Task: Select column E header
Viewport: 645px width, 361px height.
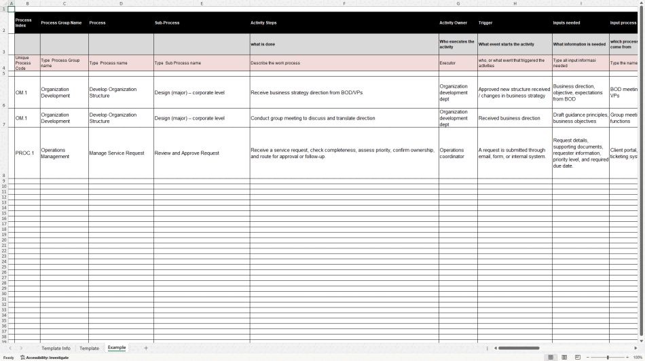Action: pos(202,3)
